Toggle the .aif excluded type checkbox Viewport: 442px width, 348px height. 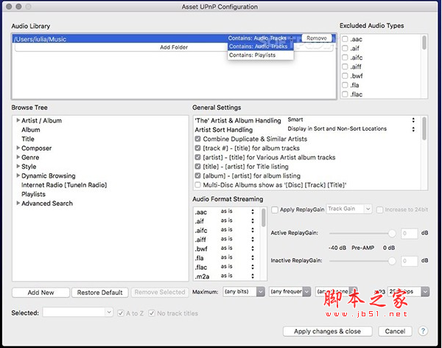click(x=345, y=48)
